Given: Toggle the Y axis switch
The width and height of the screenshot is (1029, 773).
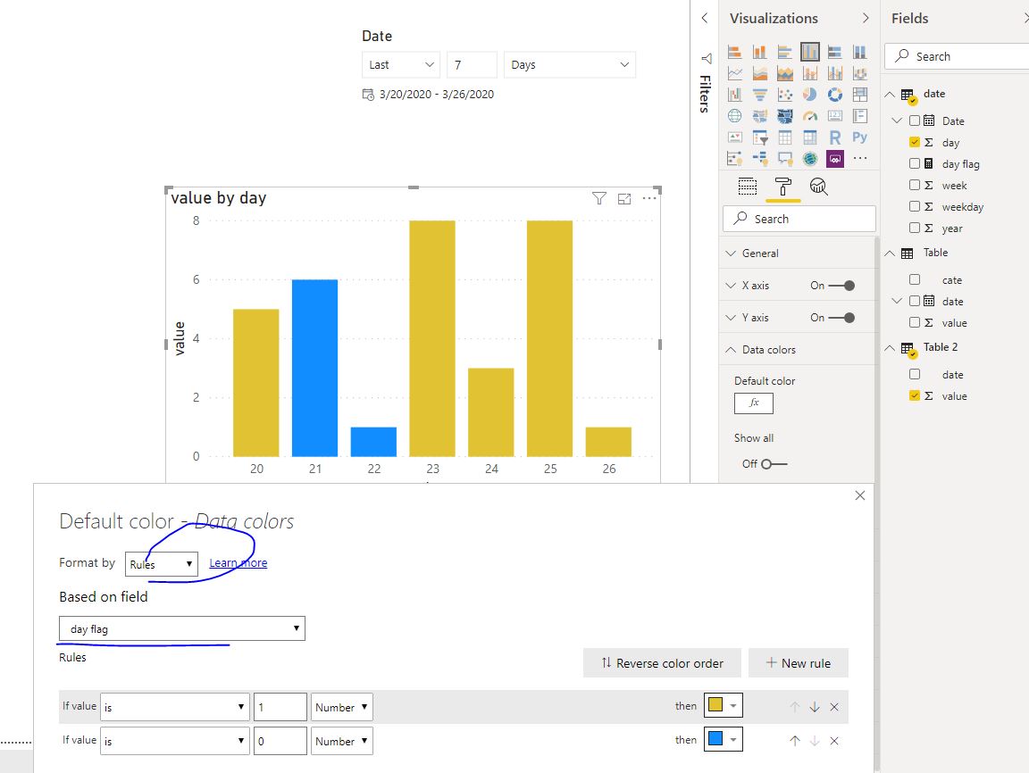Looking at the screenshot, I should click(x=841, y=318).
